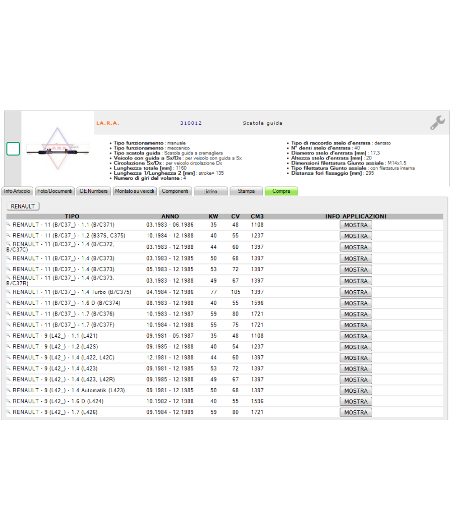The height and width of the screenshot is (530, 454).
Task: Click the ANNO column header
Action: tap(170, 217)
